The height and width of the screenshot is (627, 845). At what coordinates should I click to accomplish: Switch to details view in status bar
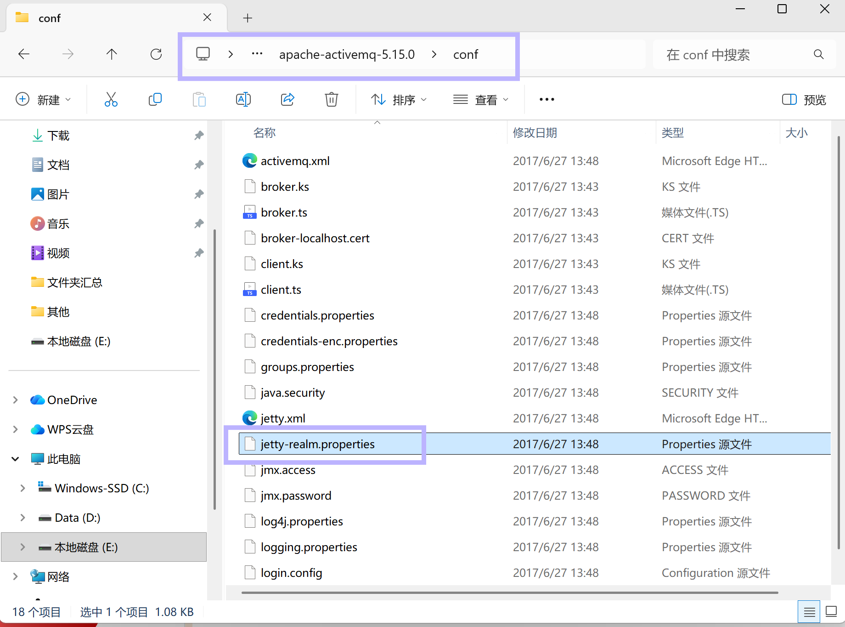(x=809, y=612)
